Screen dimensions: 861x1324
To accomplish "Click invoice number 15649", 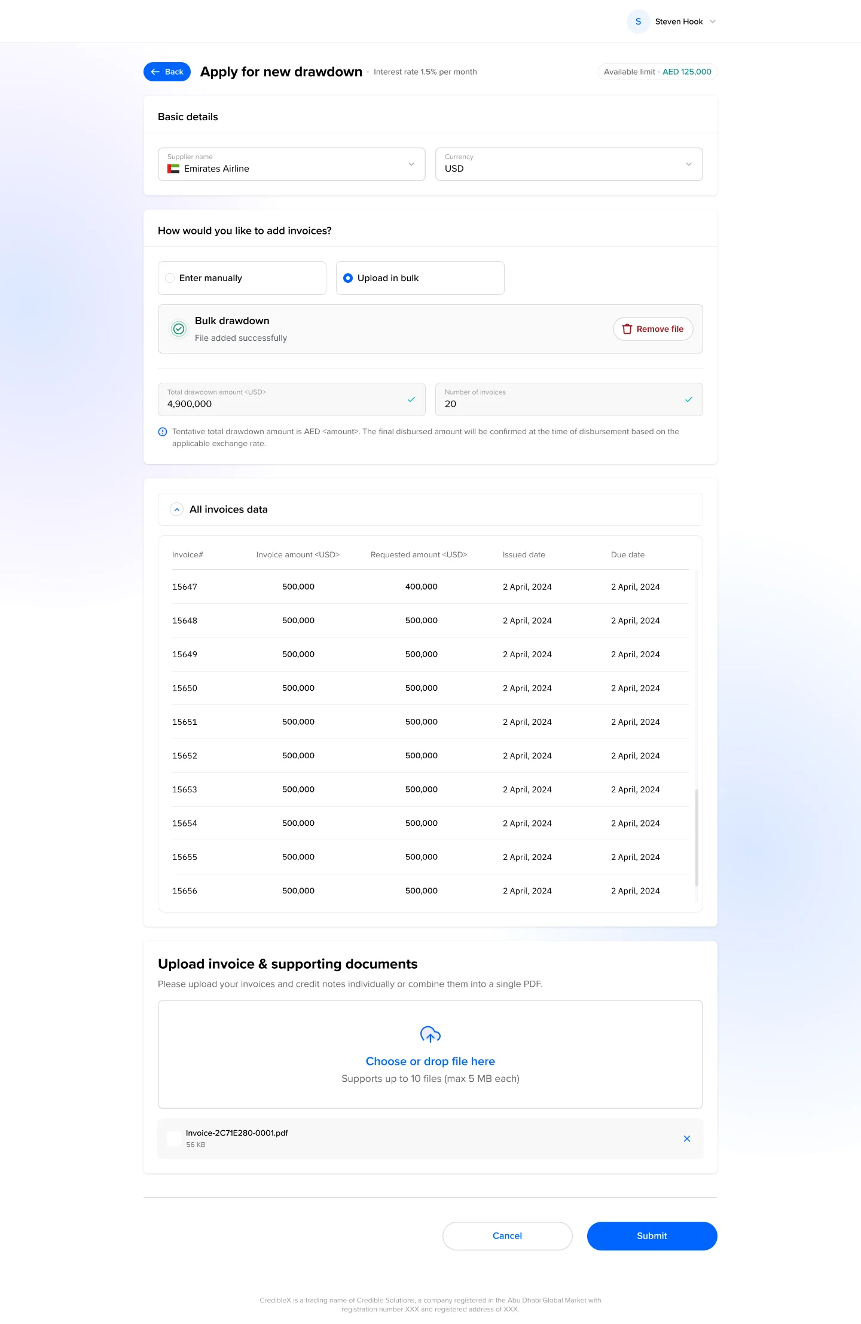I will click(x=185, y=654).
